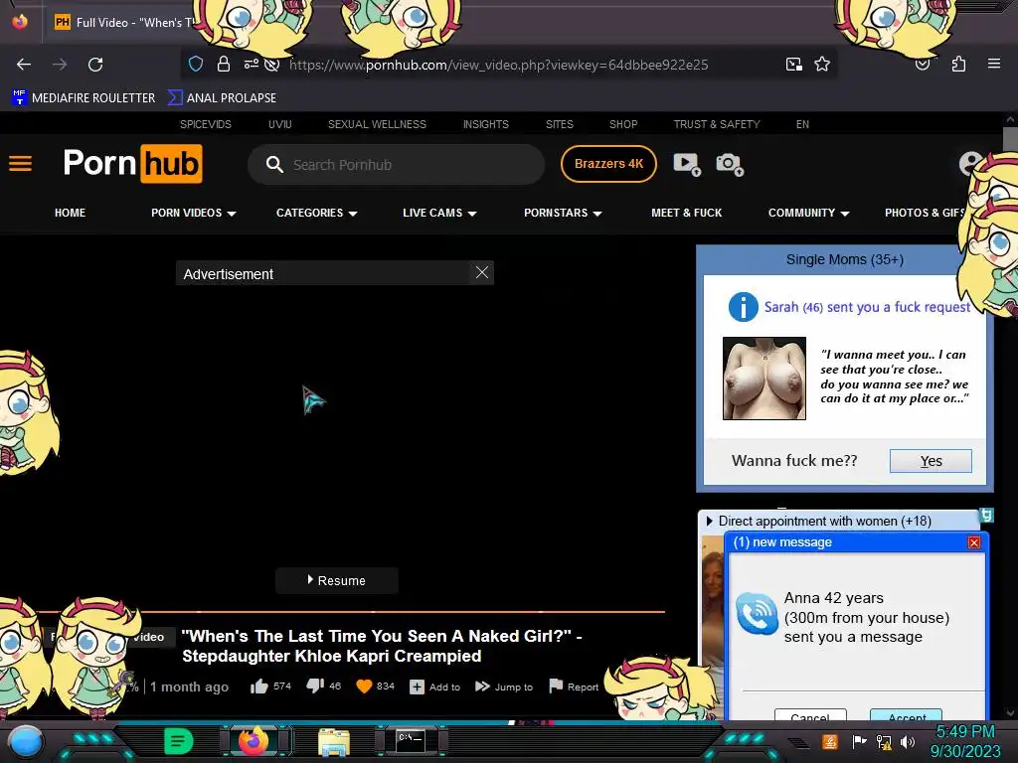Open the picture-in-picture icon in address bar
This screenshot has height=763, width=1018.
(793, 64)
